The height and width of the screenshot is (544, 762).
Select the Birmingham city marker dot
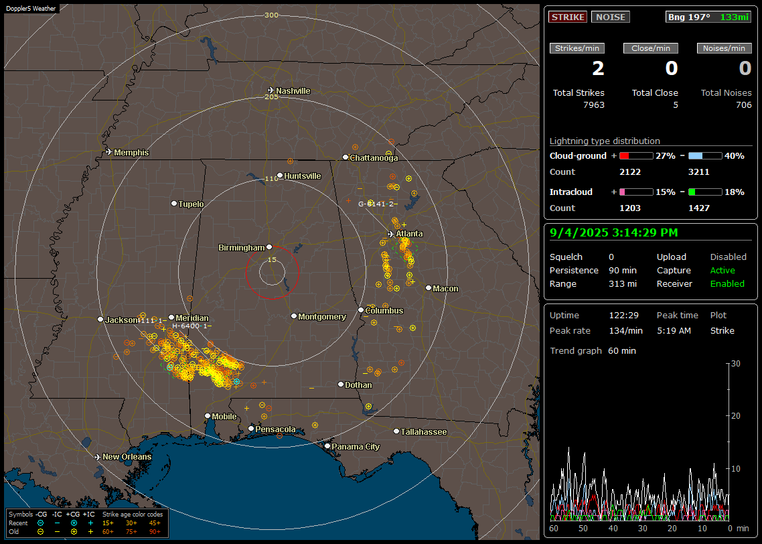pyautogui.click(x=269, y=247)
